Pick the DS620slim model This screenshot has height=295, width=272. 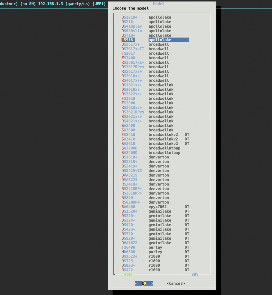(x=132, y=31)
